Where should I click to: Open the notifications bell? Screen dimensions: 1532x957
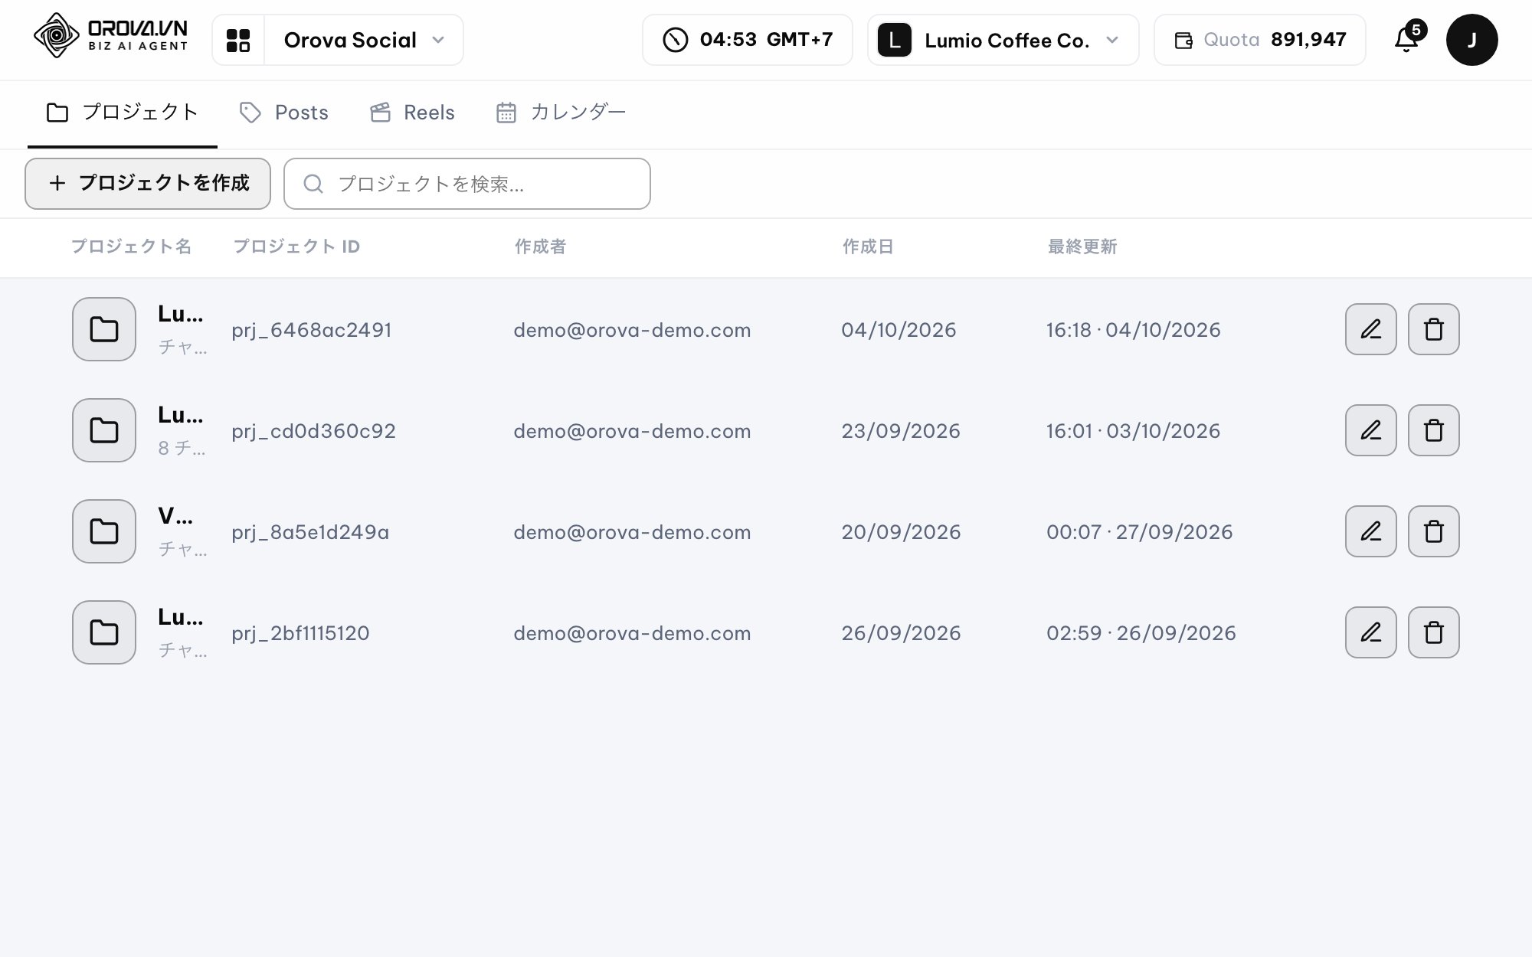coord(1408,39)
